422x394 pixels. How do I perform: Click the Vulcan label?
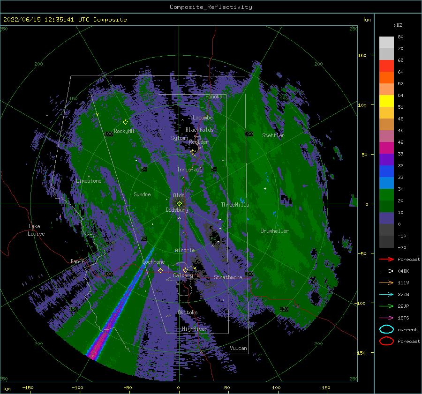point(238,348)
